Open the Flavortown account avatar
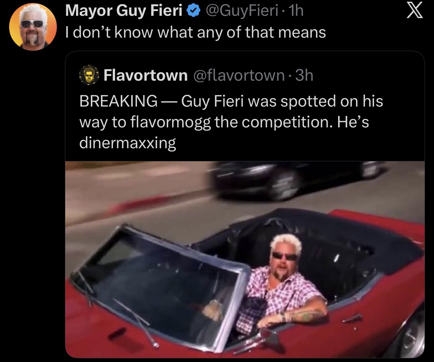The height and width of the screenshot is (362, 434). 88,75
